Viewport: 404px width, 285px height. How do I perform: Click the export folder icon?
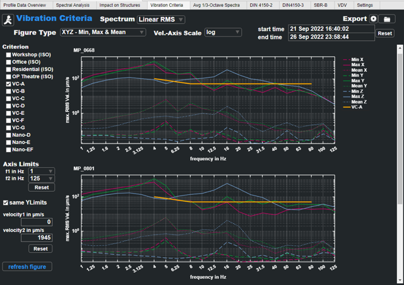click(x=386, y=20)
